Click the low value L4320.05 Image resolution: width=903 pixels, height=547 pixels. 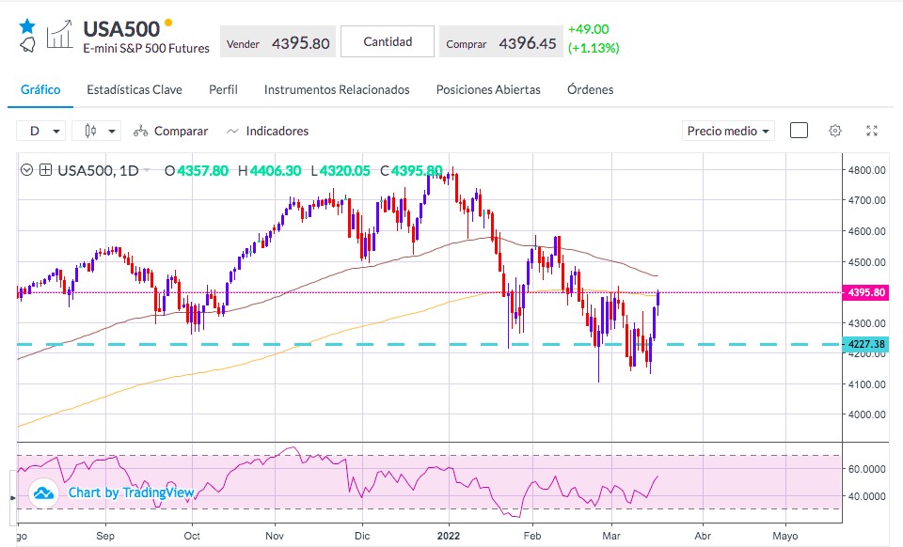(x=341, y=171)
